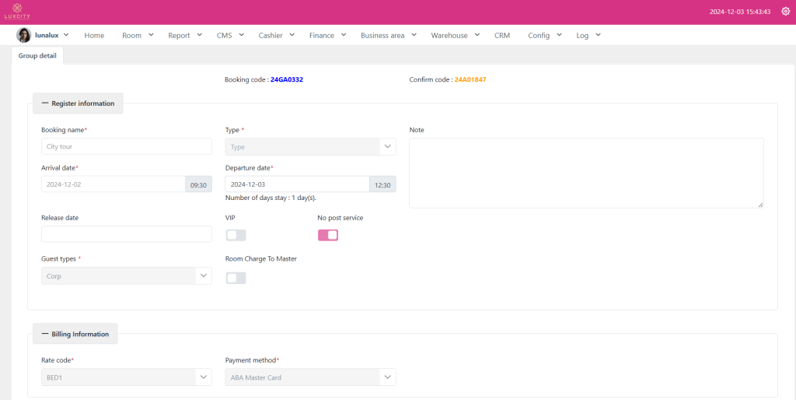This screenshot has width=796, height=400.
Task: Expand the Guest types dropdown
Action: click(126, 275)
